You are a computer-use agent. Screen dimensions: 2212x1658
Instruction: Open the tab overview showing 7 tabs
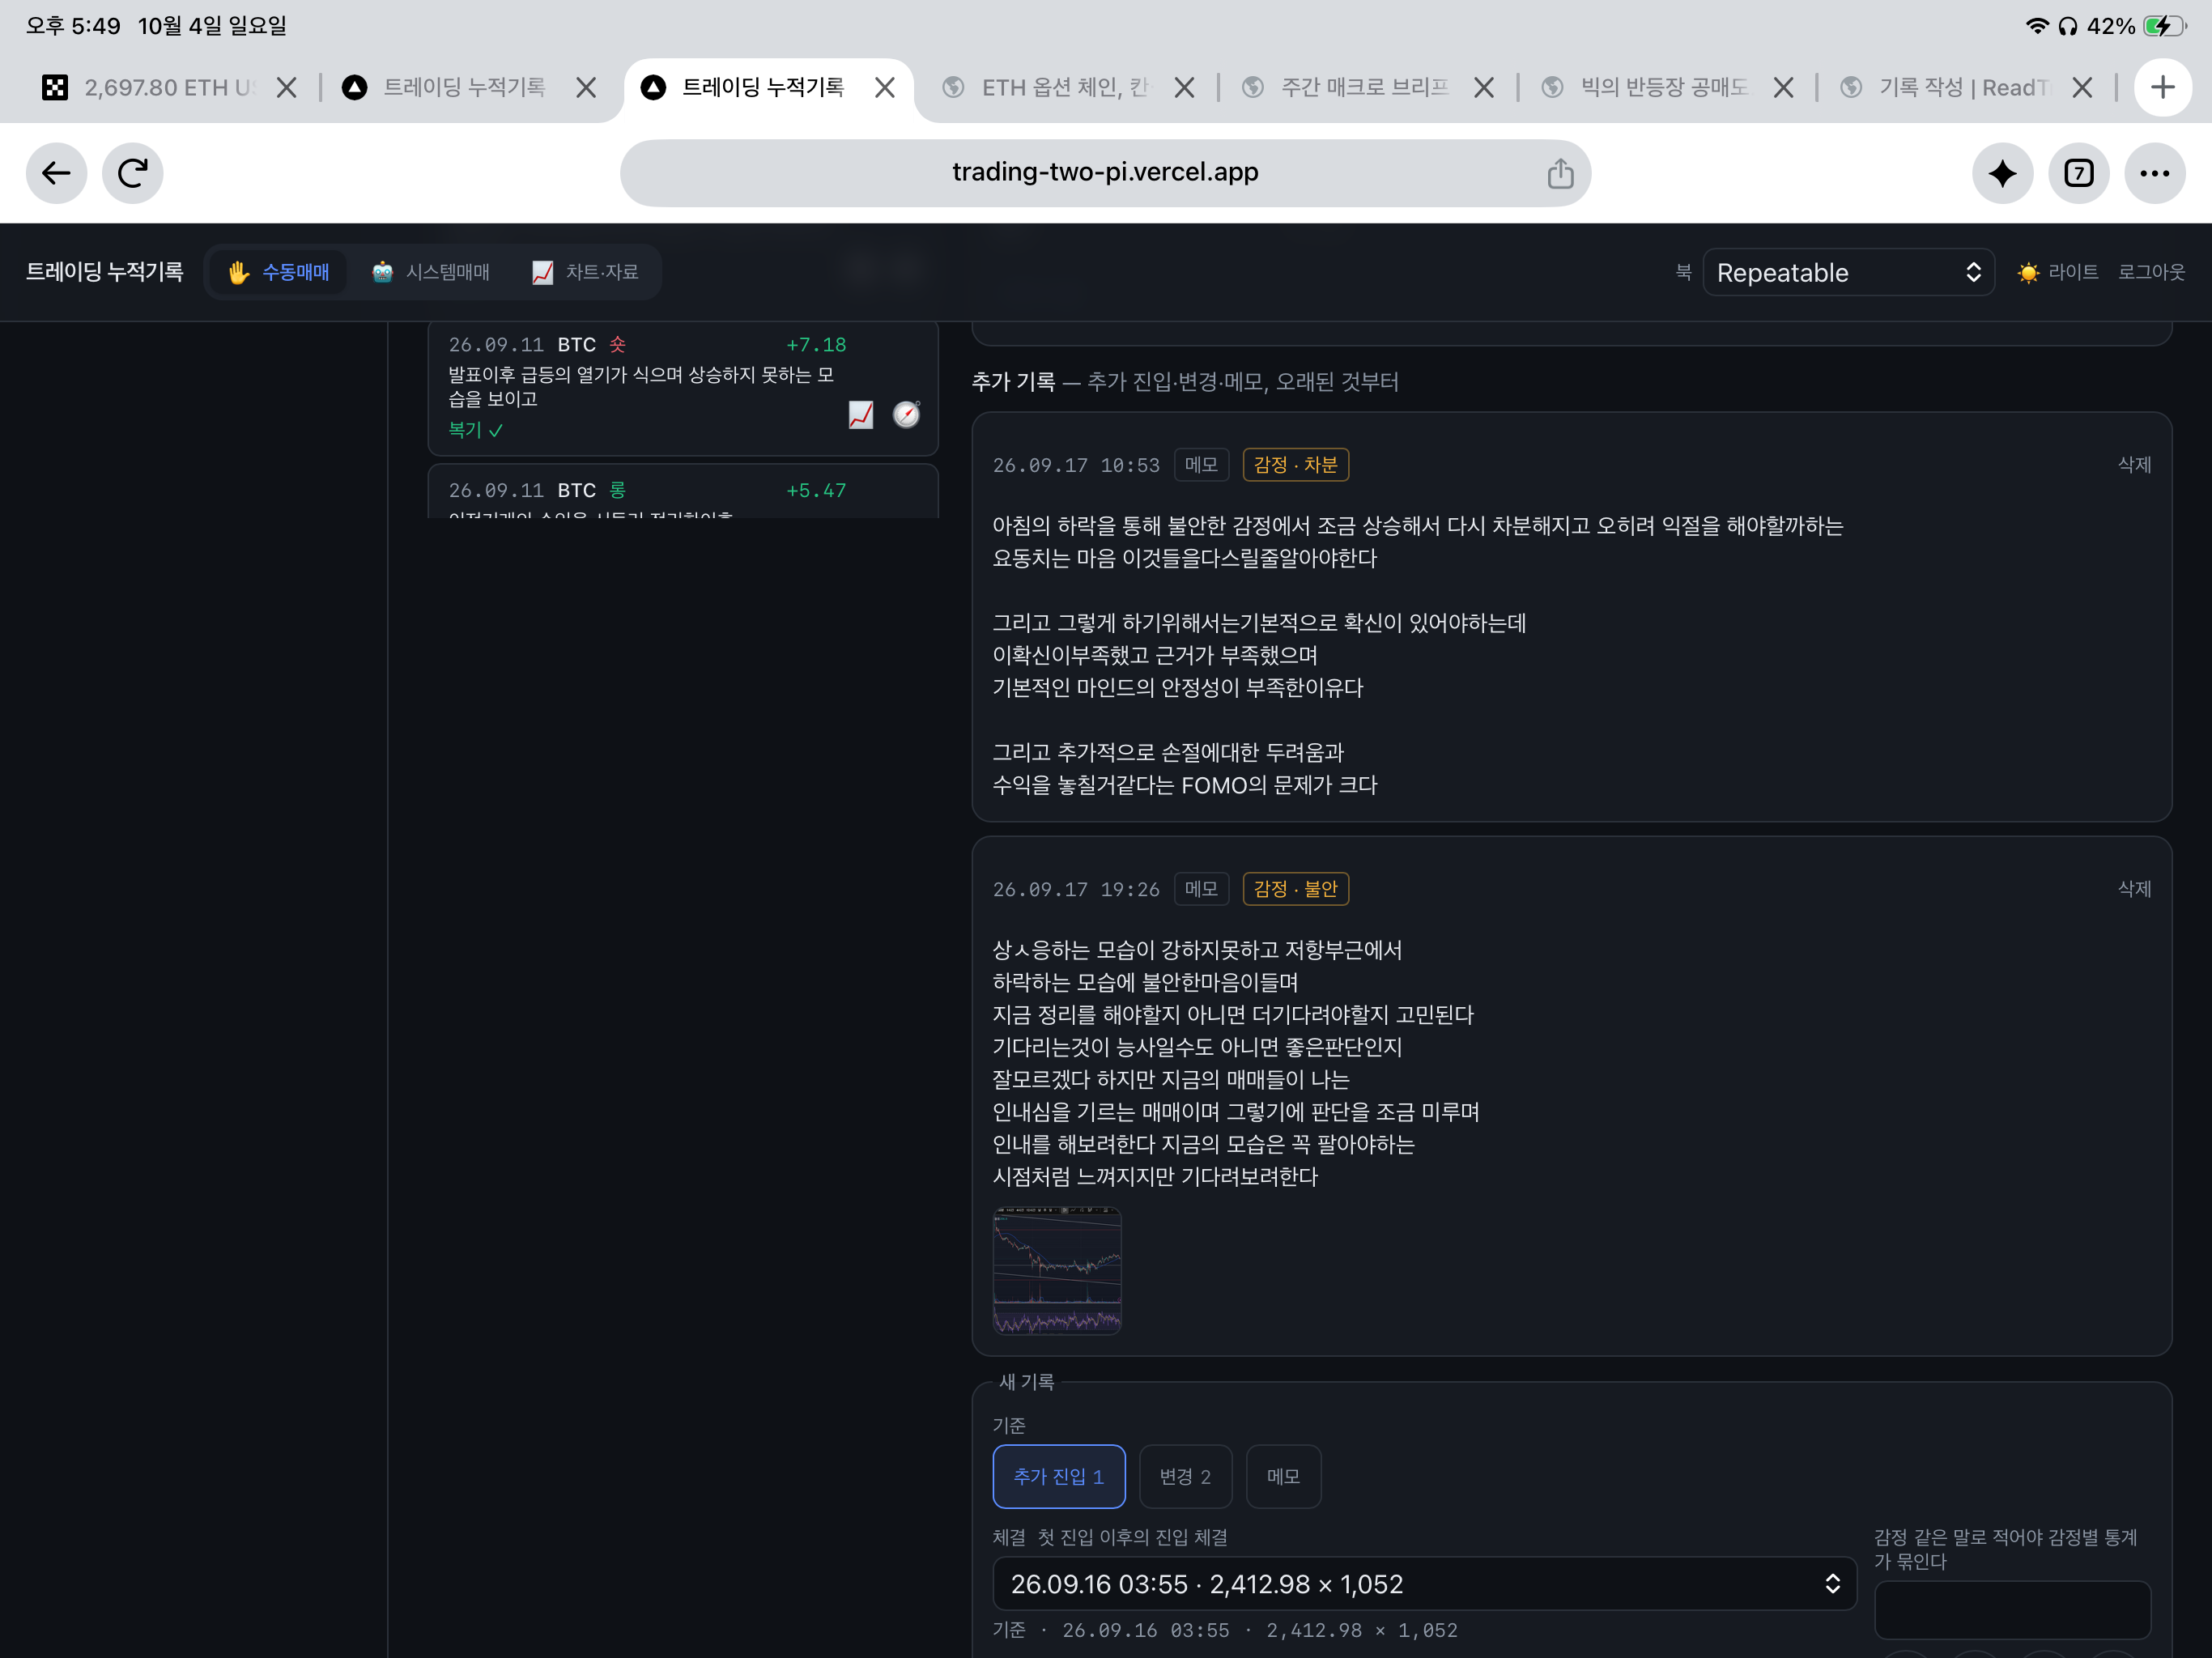2079,173
